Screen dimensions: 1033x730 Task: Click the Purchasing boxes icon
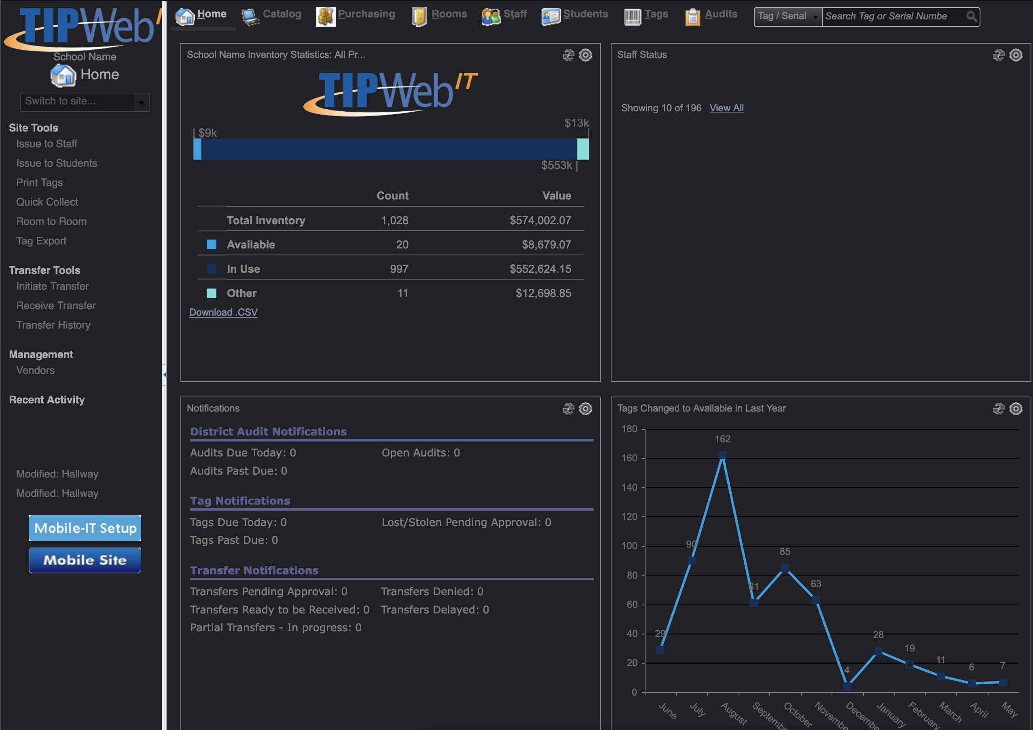(x=325, y=17)
